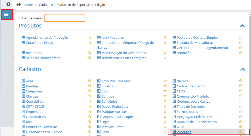Screen dimensions: 251x136
Task: Click form icon beside Fornecedores
Action: click(x=174, y=112)
